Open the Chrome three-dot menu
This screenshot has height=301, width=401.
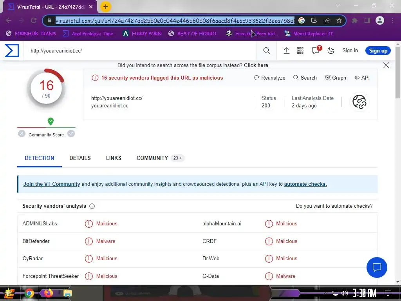pyautogui.click(x=392, y=20)
